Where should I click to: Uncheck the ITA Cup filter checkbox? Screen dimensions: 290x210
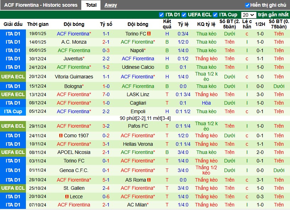(215, 15)
